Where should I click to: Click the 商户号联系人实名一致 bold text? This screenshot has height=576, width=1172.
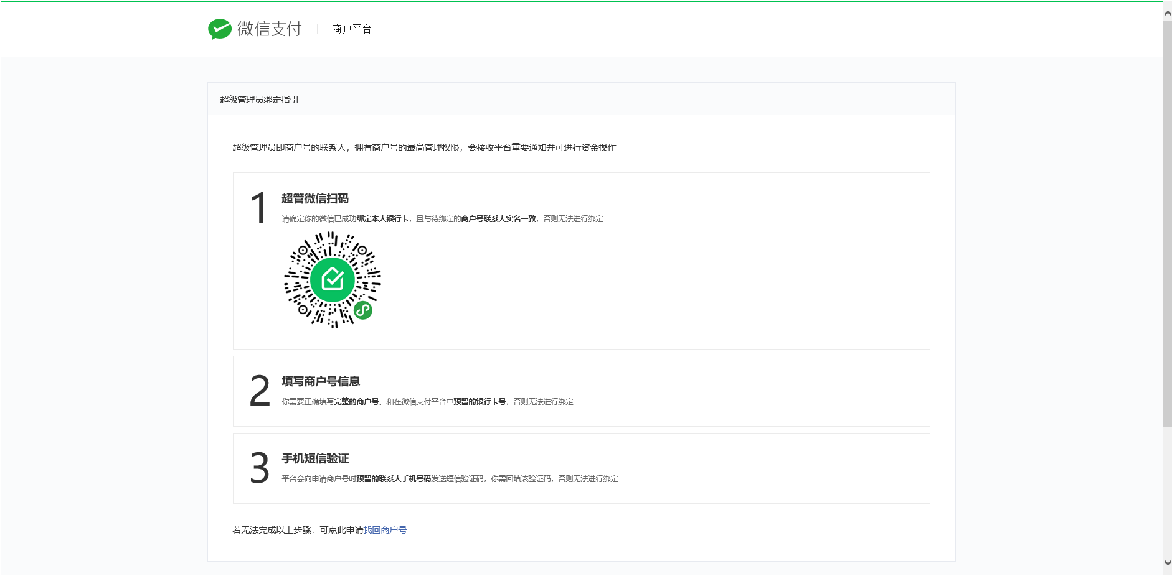[x=498, y=219]
